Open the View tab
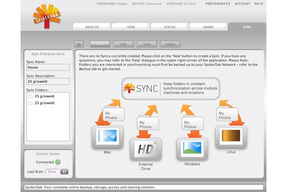 click(x=131, y=27)
